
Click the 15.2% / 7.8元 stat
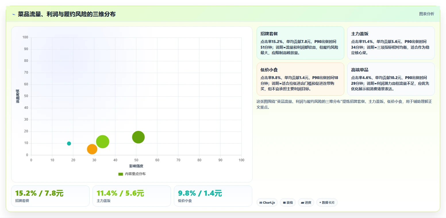(39, 193)
